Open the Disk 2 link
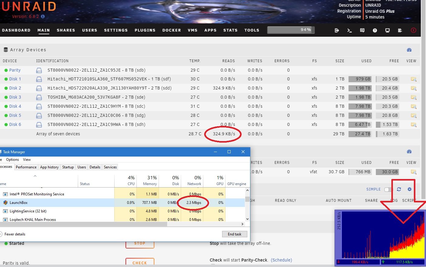 pos(15,88)
